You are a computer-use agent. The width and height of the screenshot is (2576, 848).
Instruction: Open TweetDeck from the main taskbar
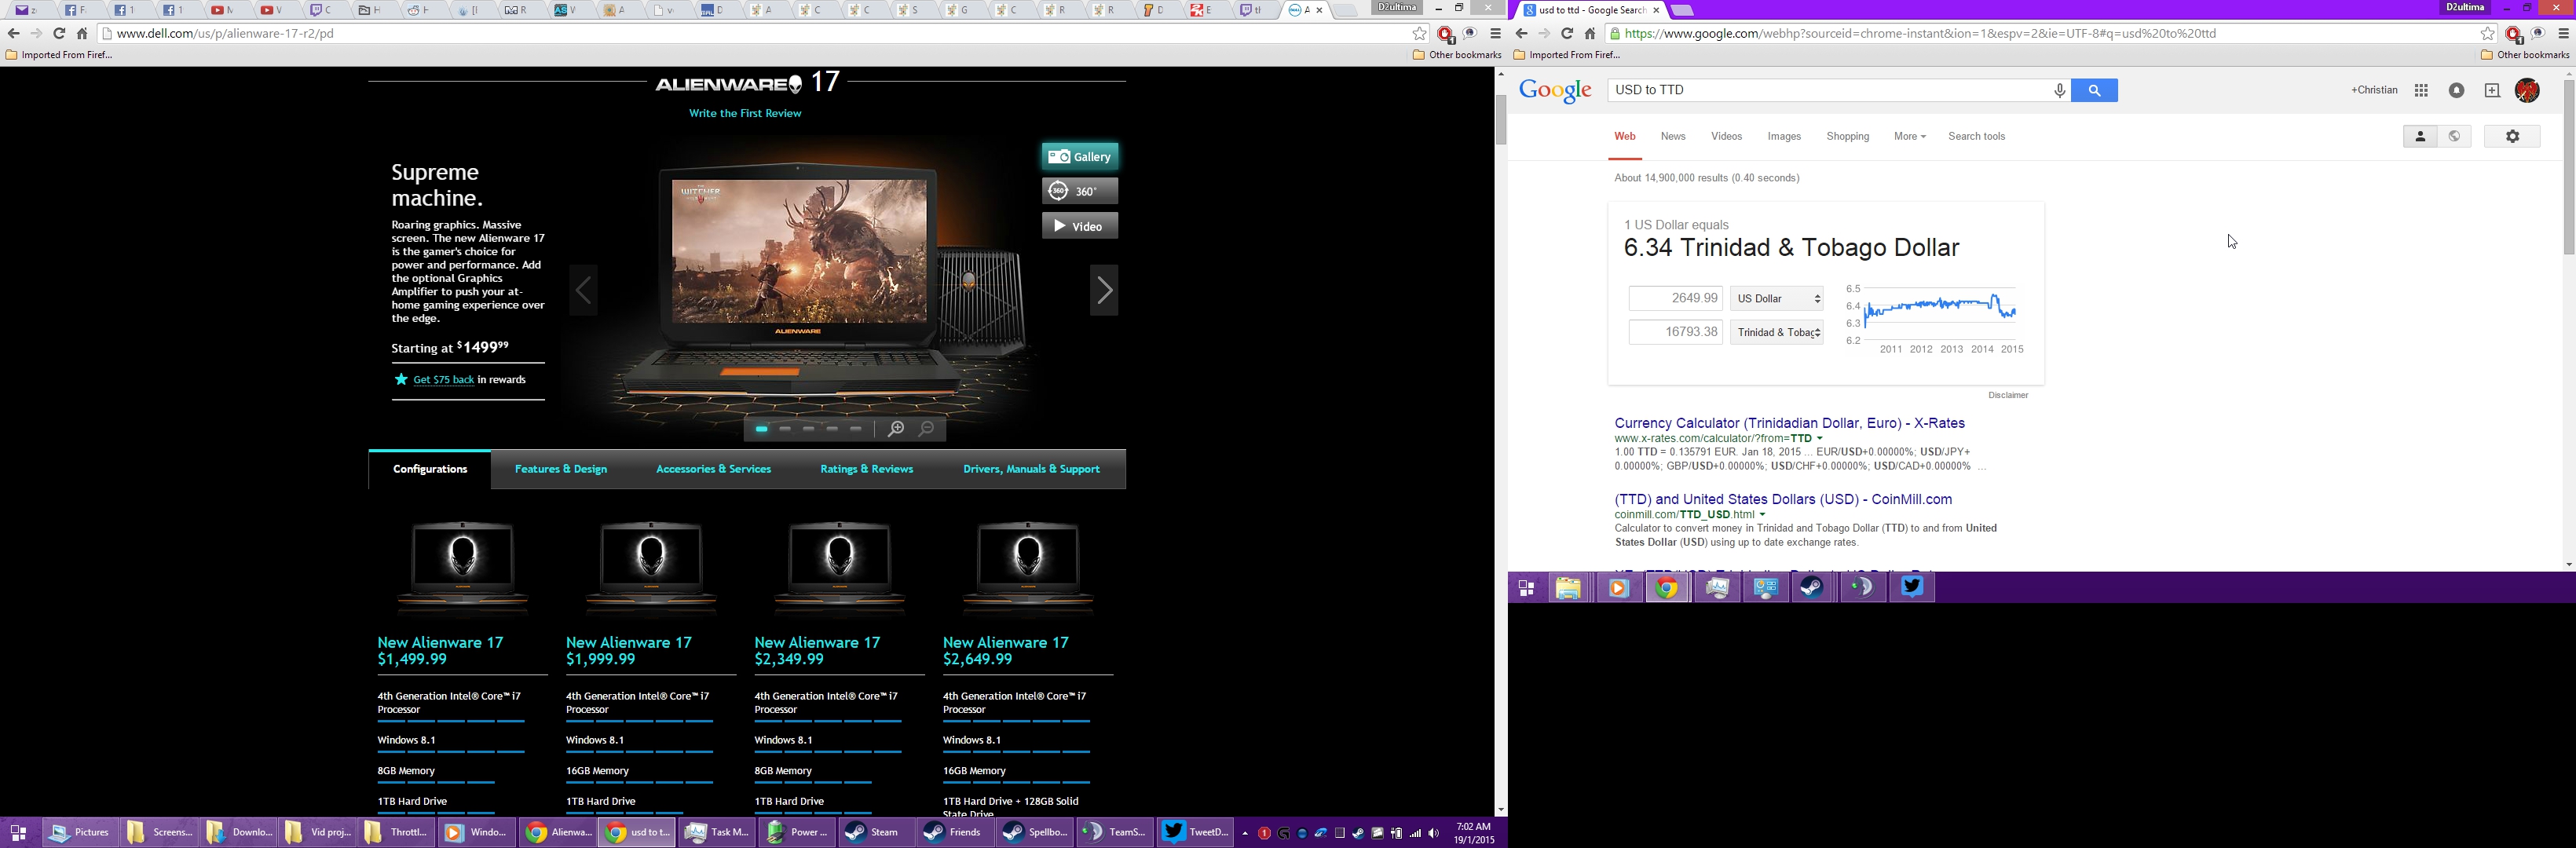coord(1194,833)
